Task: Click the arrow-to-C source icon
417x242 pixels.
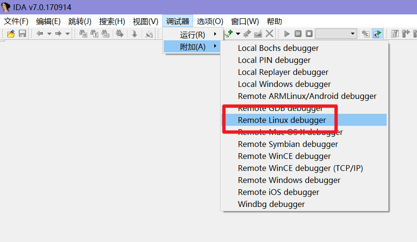Action: [366, 34]
